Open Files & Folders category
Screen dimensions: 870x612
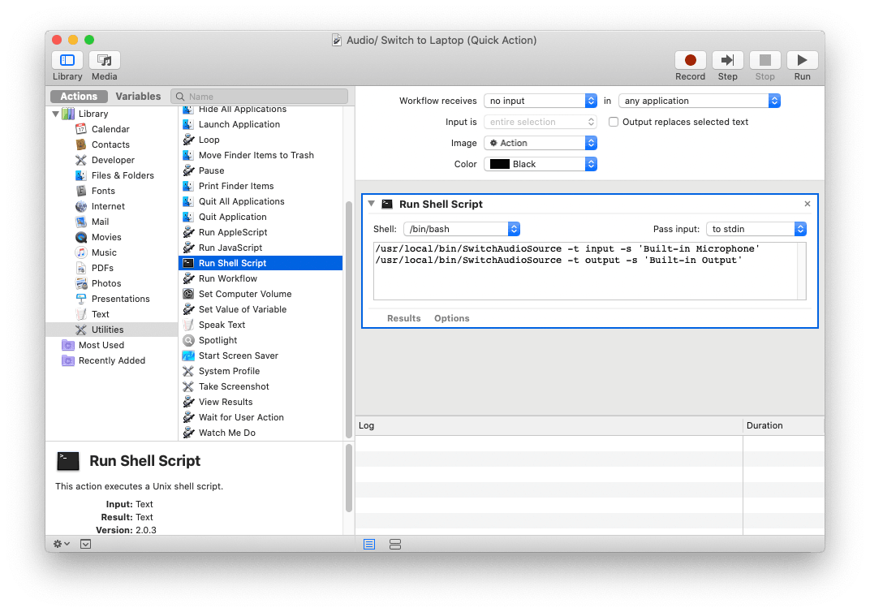pyautogui.click(x=123, y=176)
